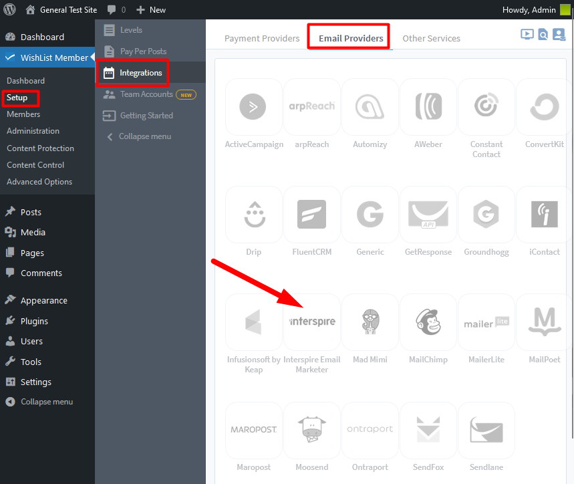Switch to the Email Providers tab
574x484 pixels.
[x=351, y=39]
